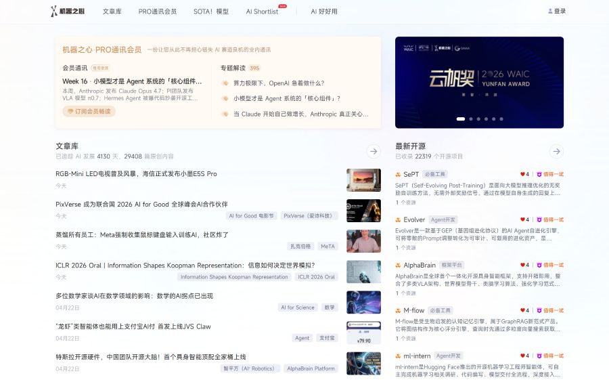Click the 登录 login link

(x=560, y=11)
